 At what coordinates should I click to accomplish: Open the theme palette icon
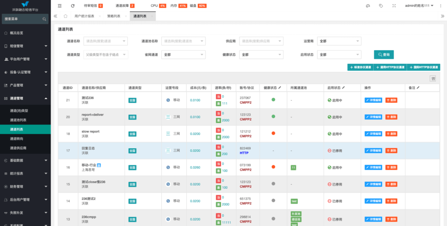coord(368,6)
